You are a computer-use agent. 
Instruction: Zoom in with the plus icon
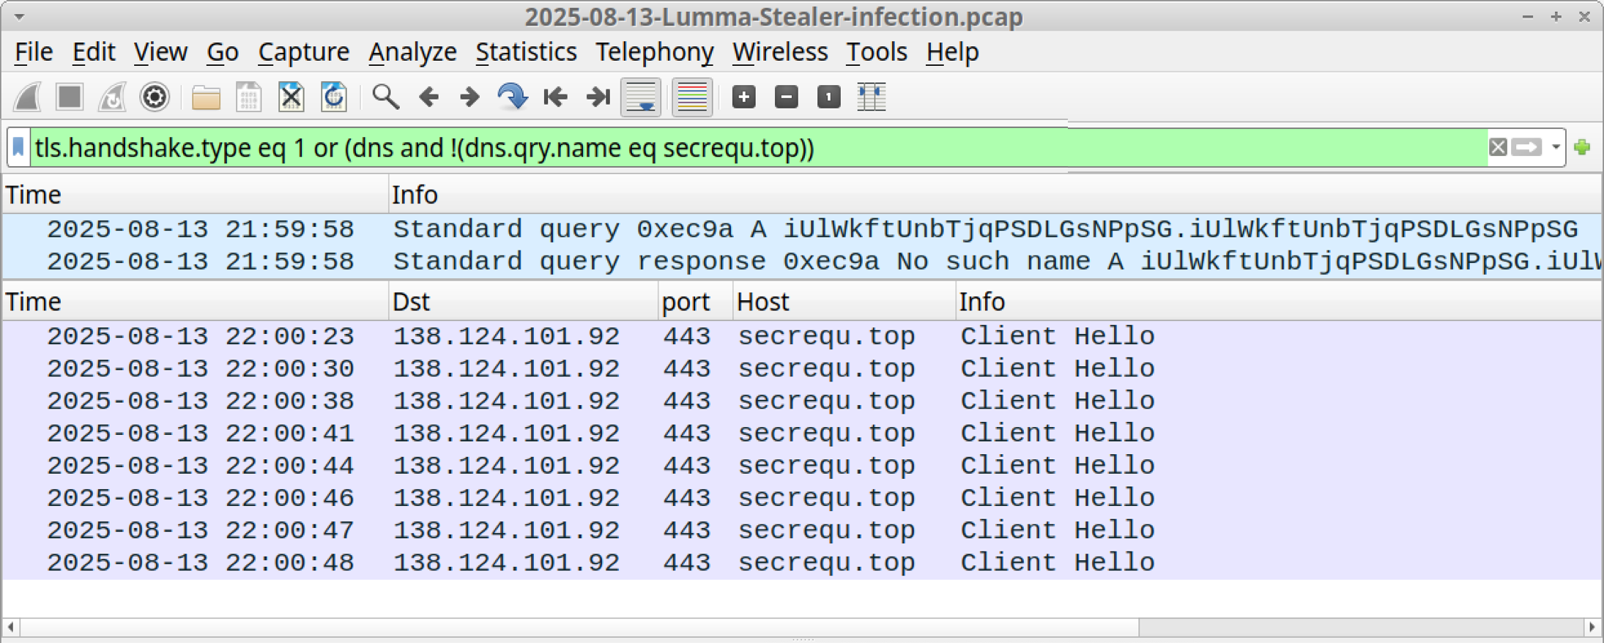coord(743,97)
